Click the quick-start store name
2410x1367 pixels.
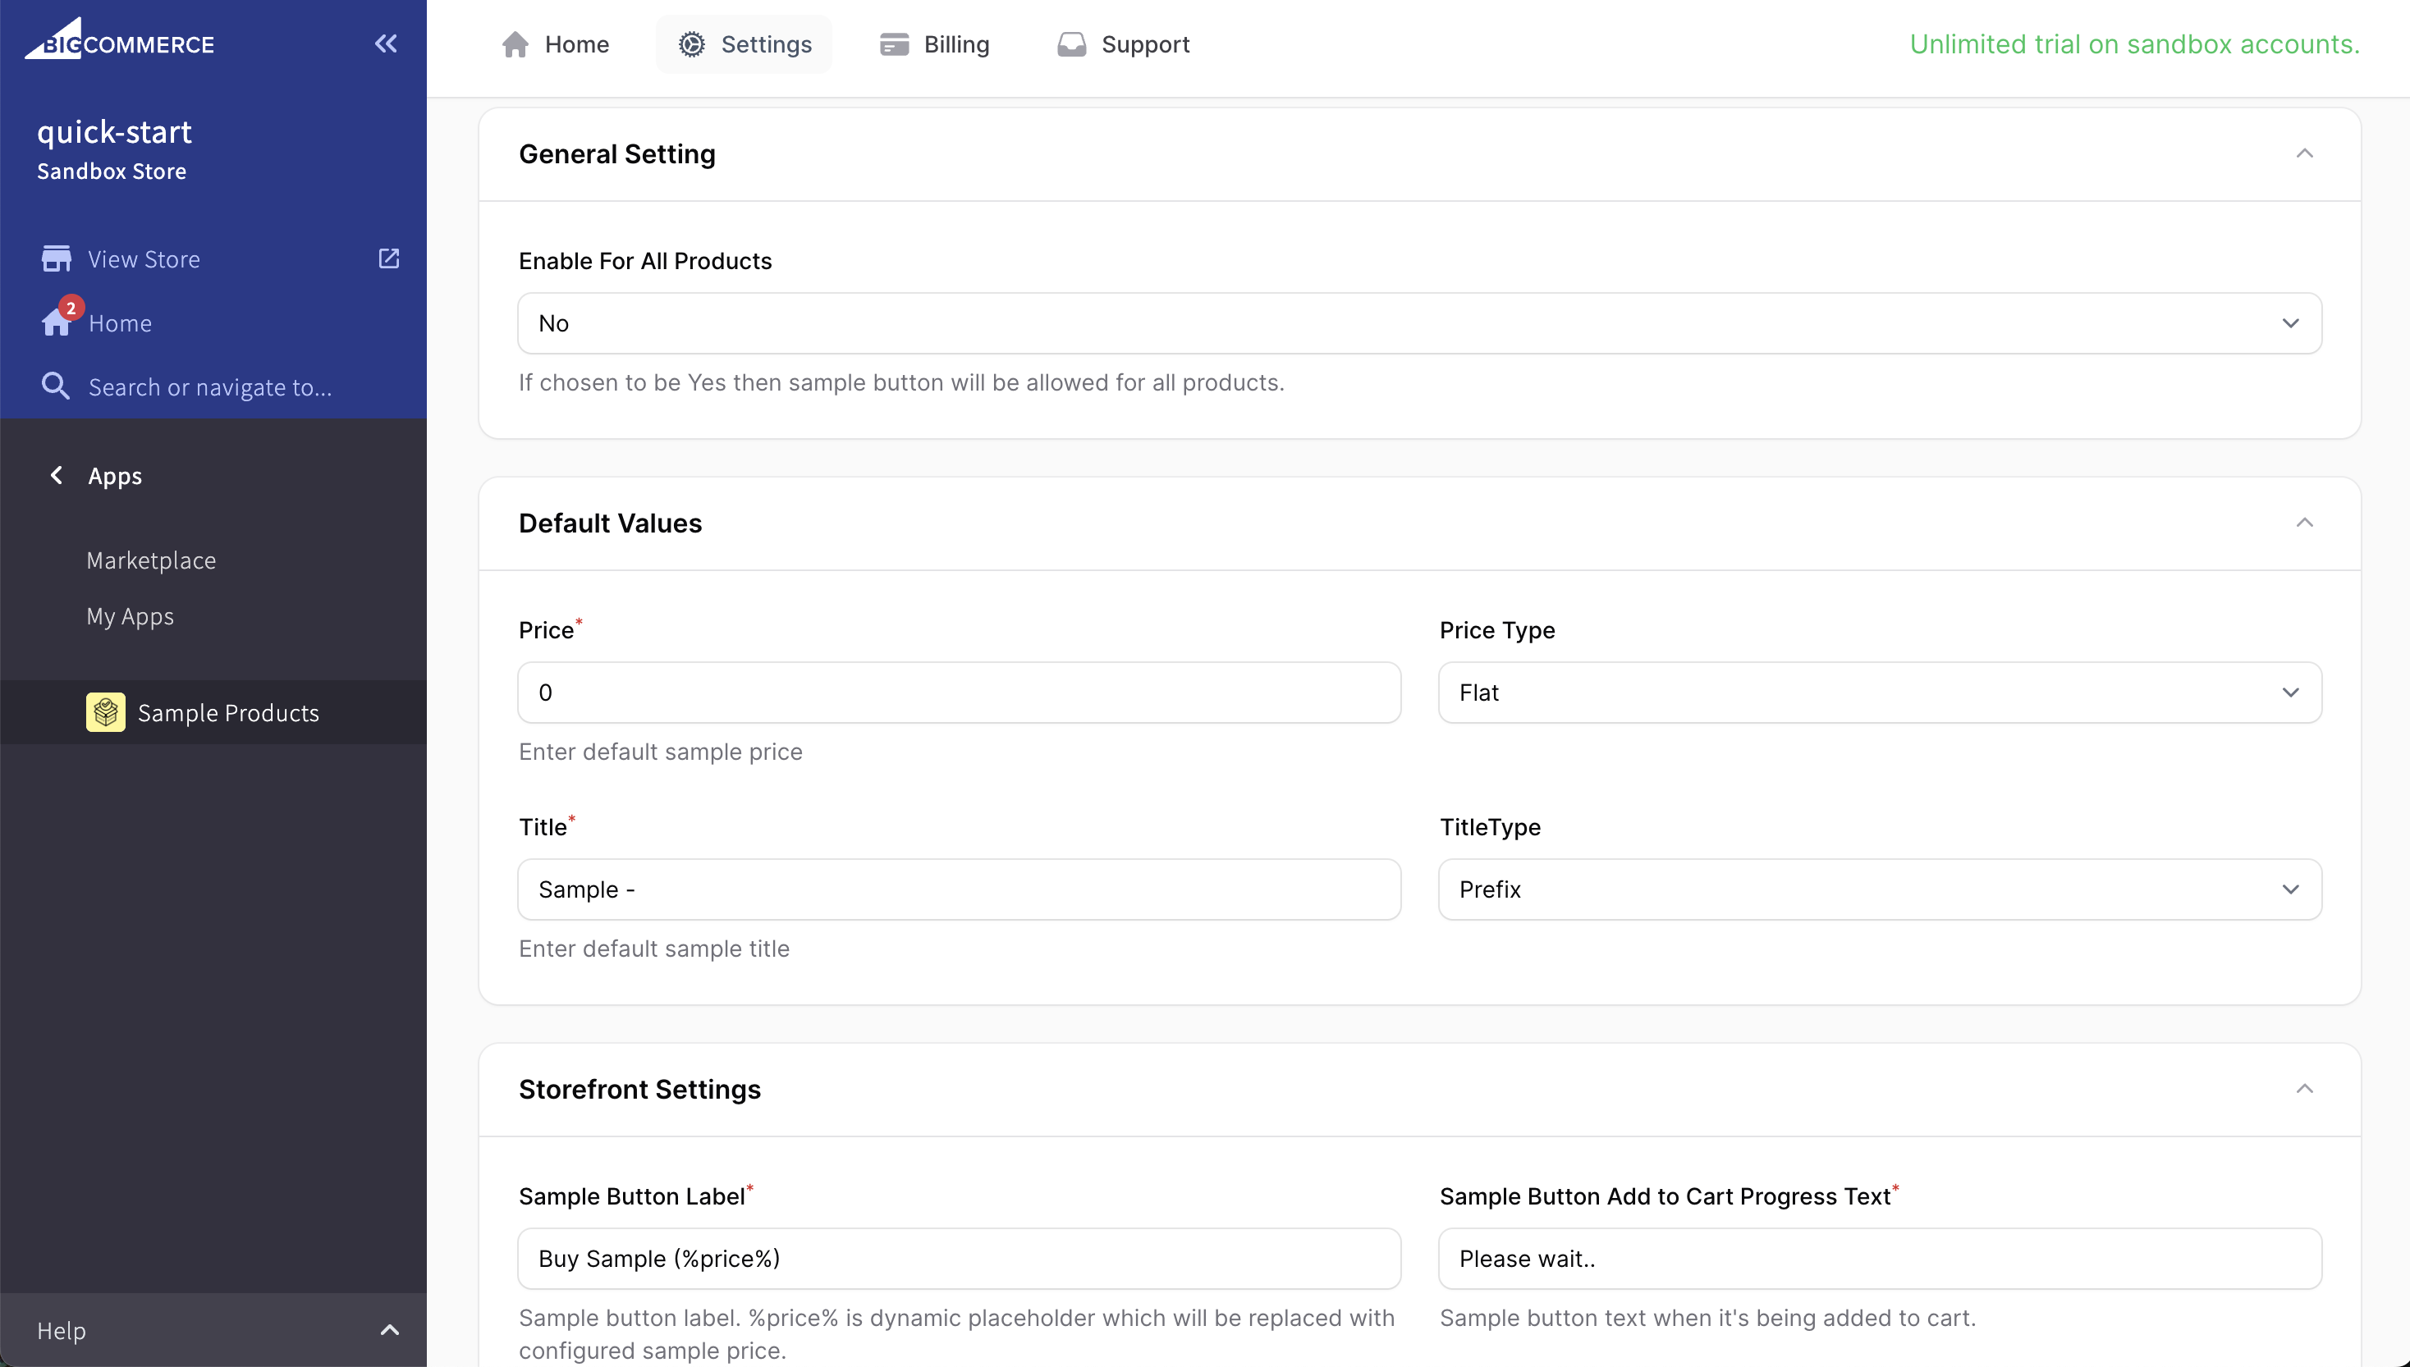pos(115,131)
